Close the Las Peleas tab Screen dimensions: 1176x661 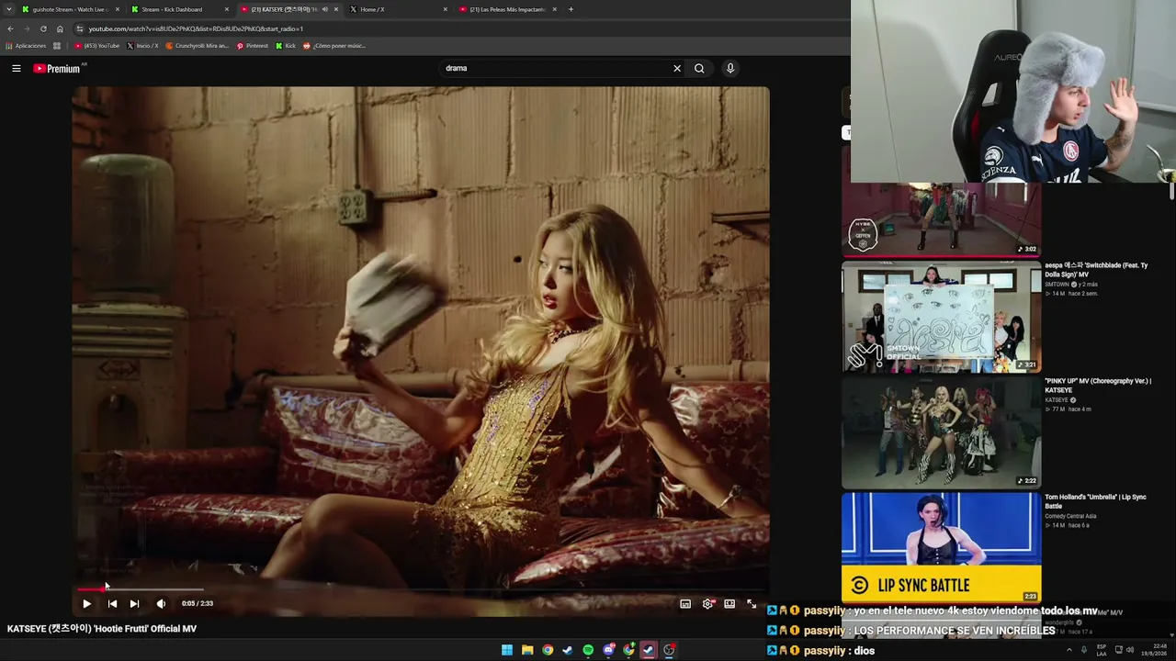tap(555, 9)
